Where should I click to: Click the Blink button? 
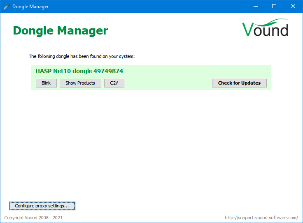pyautogui.click(x=46, y=83)
